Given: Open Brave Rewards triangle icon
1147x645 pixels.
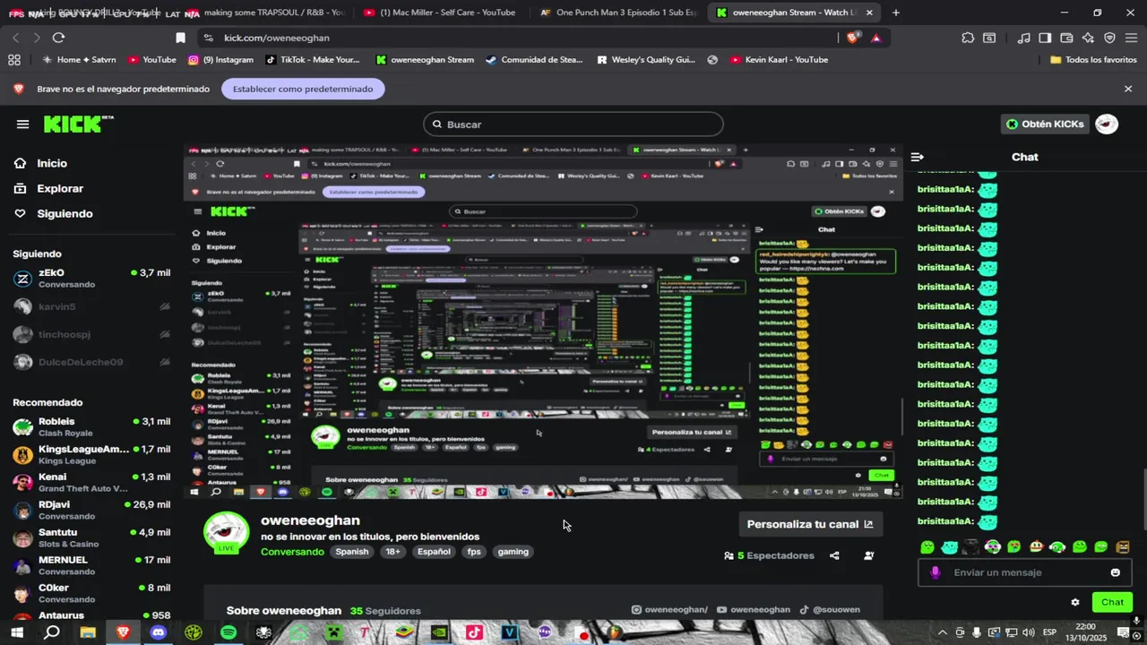Looking at the screenshot, I should pyautogui.click(x=875, y=38).
